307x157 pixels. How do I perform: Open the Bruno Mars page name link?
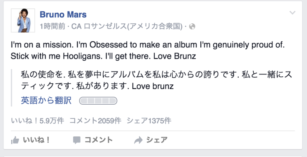tap(63, 15)
